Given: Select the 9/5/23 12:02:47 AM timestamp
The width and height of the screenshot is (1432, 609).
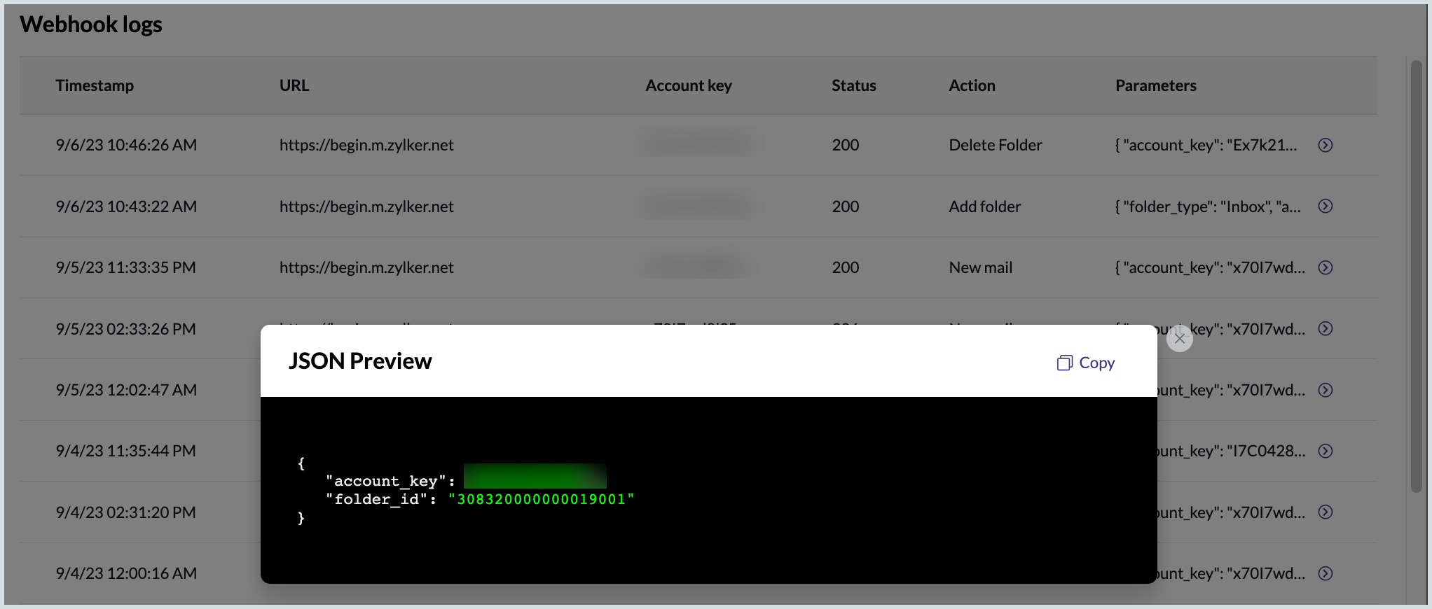Looking at the screenshot, I should (126, 390).
